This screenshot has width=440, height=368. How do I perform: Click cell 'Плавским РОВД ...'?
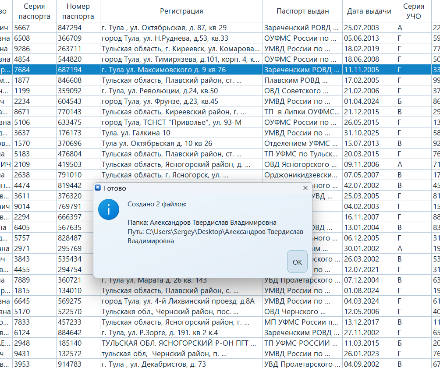(x=302, y=80)
